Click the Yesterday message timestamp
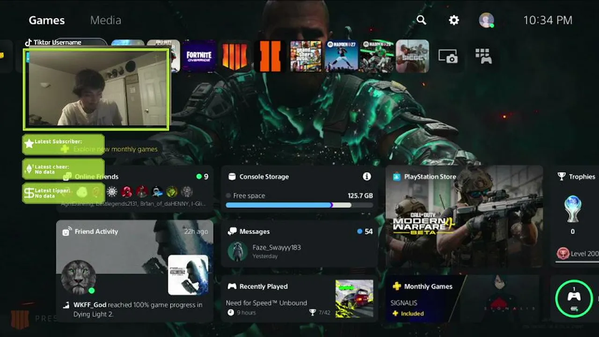This screenshot has width=599, height=337. pos(265,256)
